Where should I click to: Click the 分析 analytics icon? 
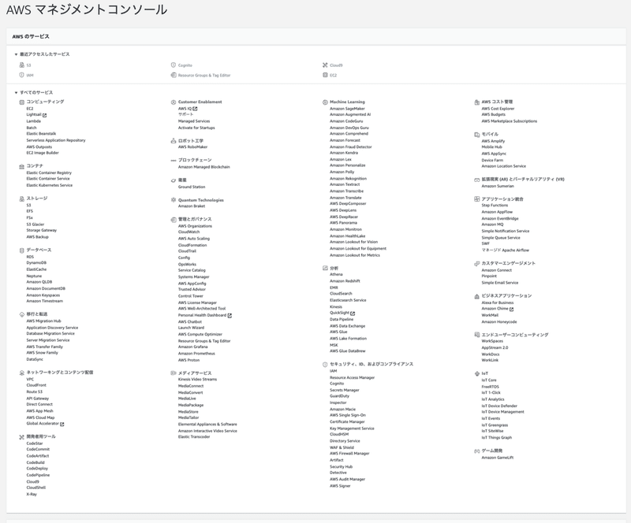(x=325, y=268)
